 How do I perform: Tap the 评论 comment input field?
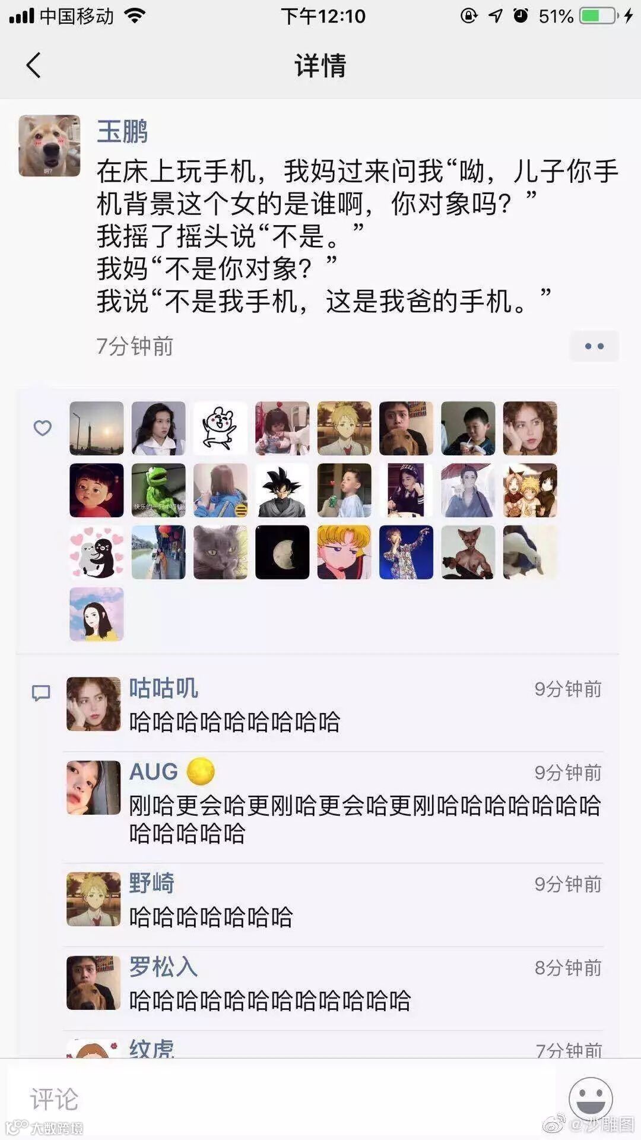pos(282,1099)
